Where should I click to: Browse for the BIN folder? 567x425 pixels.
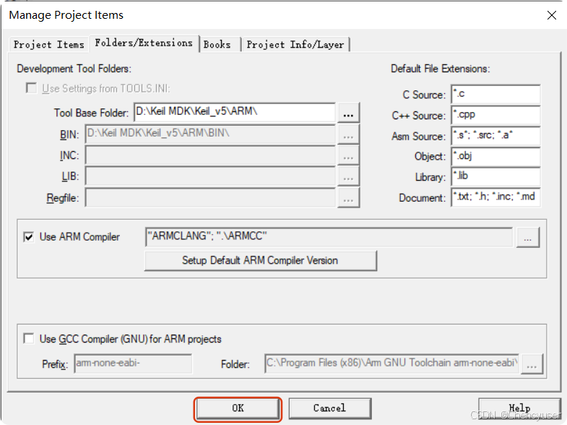(x=348, y=134)
